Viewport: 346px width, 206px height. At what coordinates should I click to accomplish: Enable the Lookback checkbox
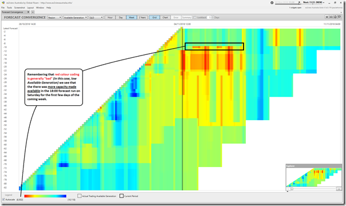click(195, 17)
